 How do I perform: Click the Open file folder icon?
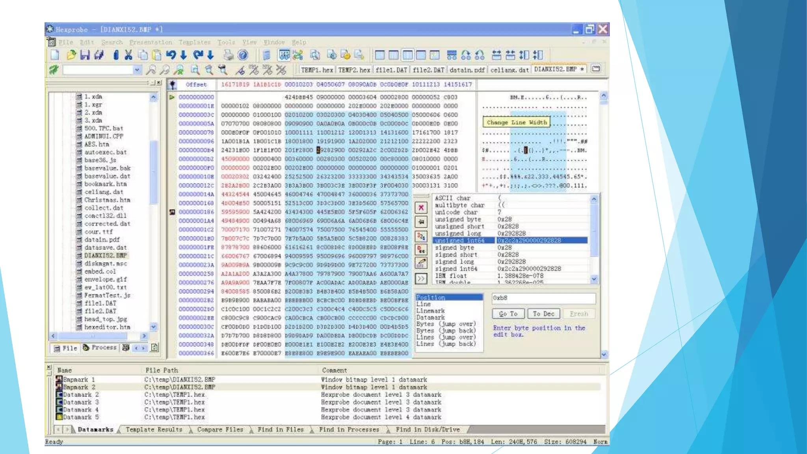tap(71, 55)
